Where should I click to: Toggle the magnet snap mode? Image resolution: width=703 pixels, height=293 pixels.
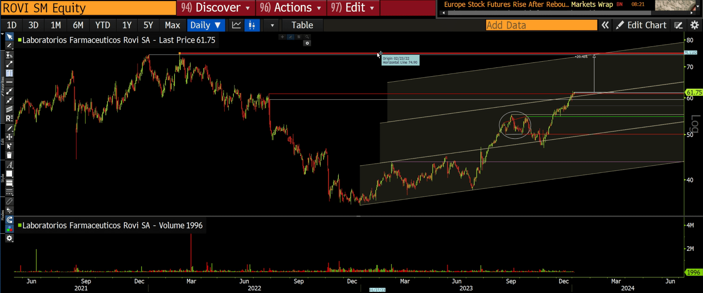(10, 220)
